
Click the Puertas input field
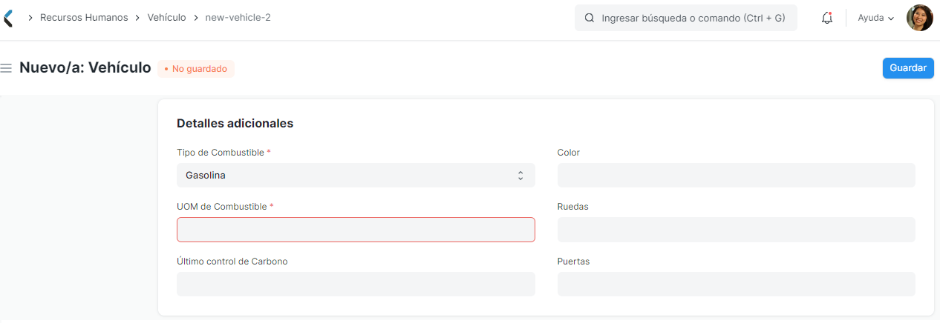tap(736, 284)
